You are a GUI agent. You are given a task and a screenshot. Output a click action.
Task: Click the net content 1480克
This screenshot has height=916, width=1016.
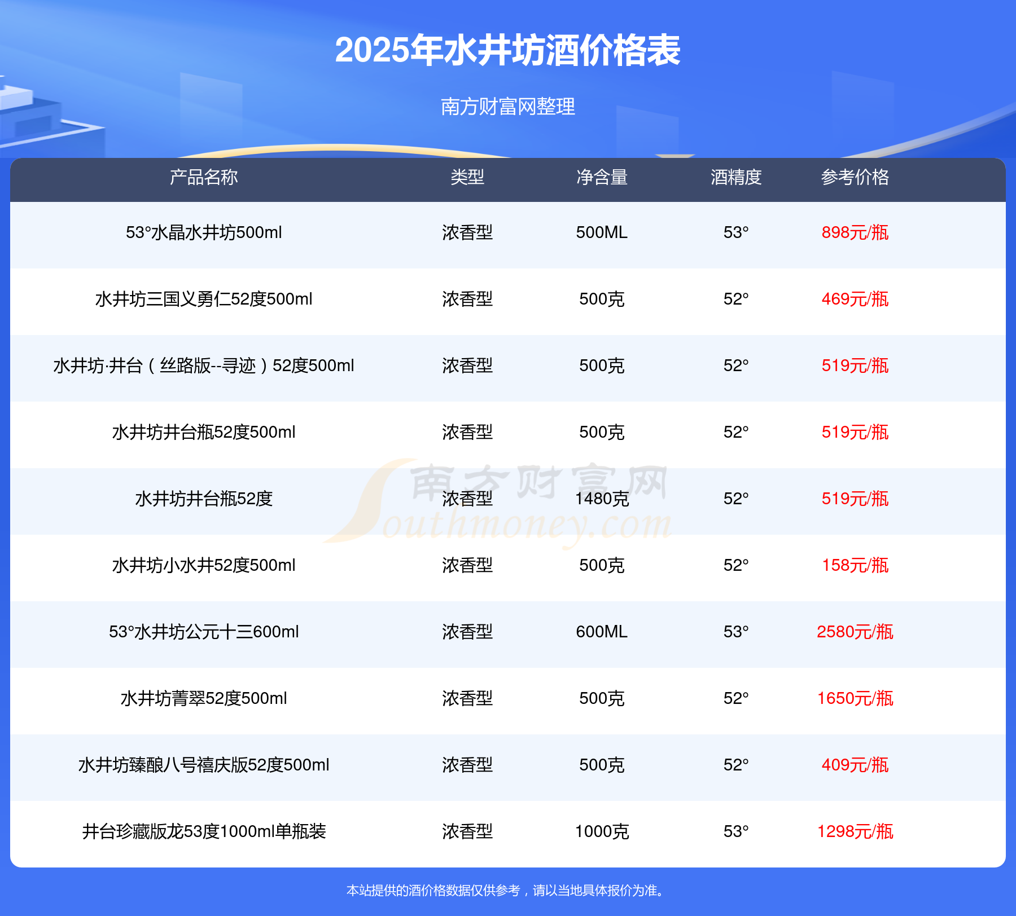(602, 499)
